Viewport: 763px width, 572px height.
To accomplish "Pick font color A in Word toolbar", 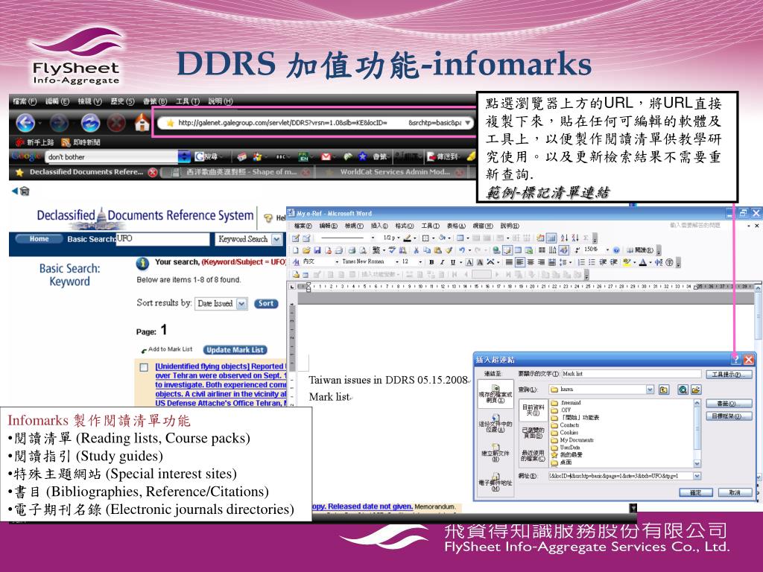I will tap(642, 262).
